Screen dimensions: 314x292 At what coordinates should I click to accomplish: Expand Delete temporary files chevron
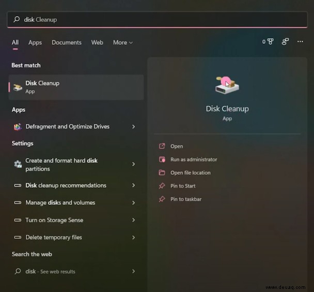[x=133, y=237]
